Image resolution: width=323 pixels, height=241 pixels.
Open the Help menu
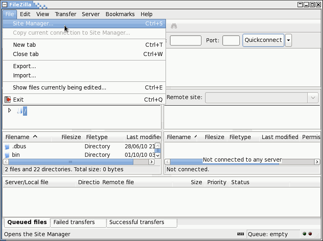[x=147, y=14]
